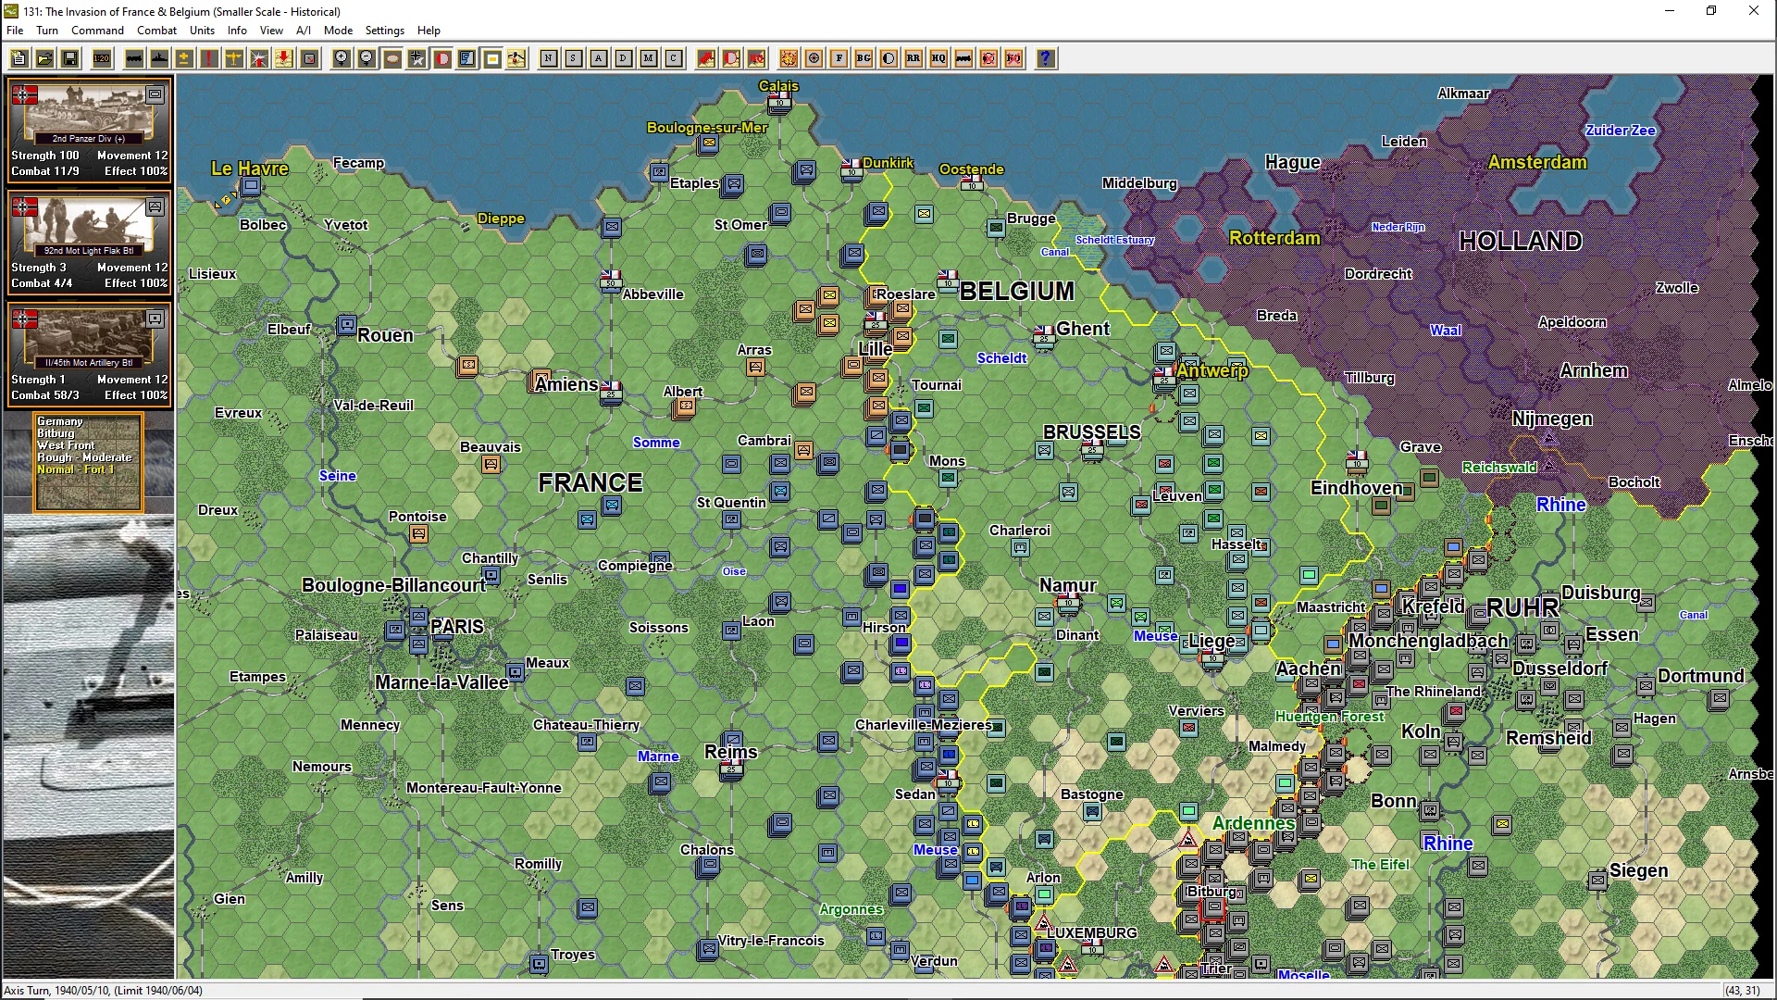The image size is (1777, 1000).
Task: Click the Amsterdam city label on map
Action: (1537, 163)
